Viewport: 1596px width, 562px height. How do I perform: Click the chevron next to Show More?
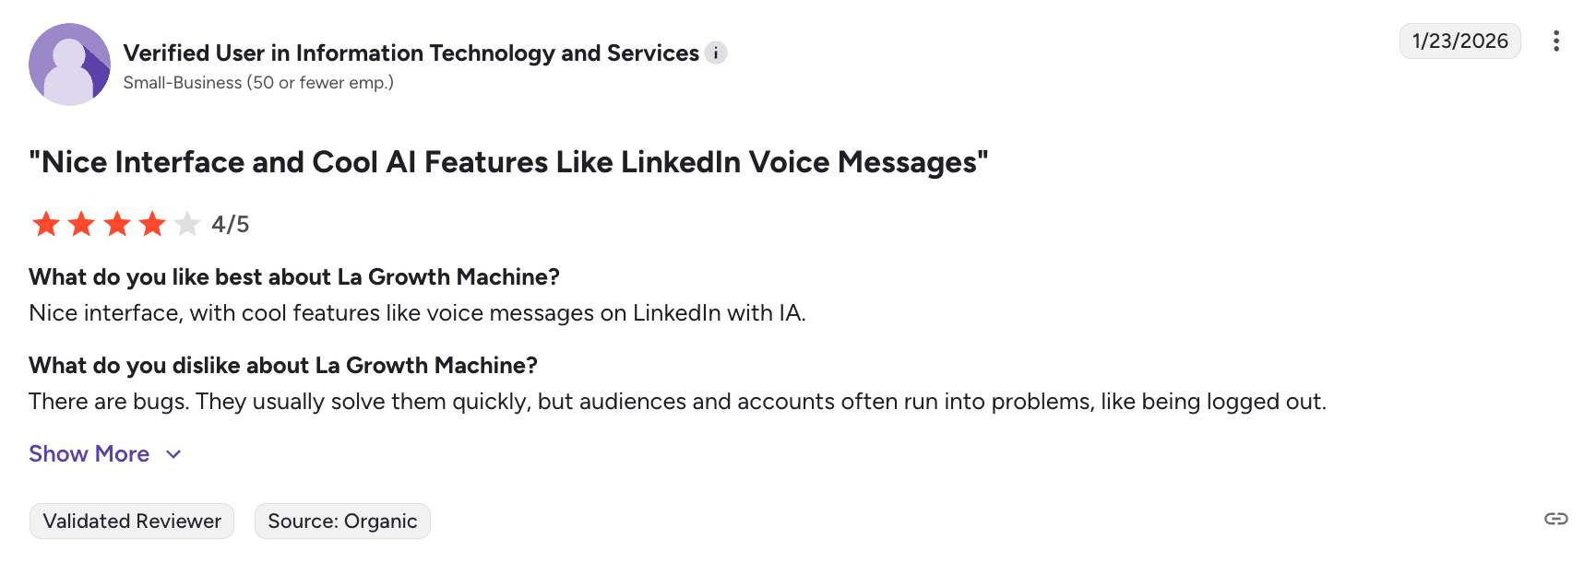point(173,454)
